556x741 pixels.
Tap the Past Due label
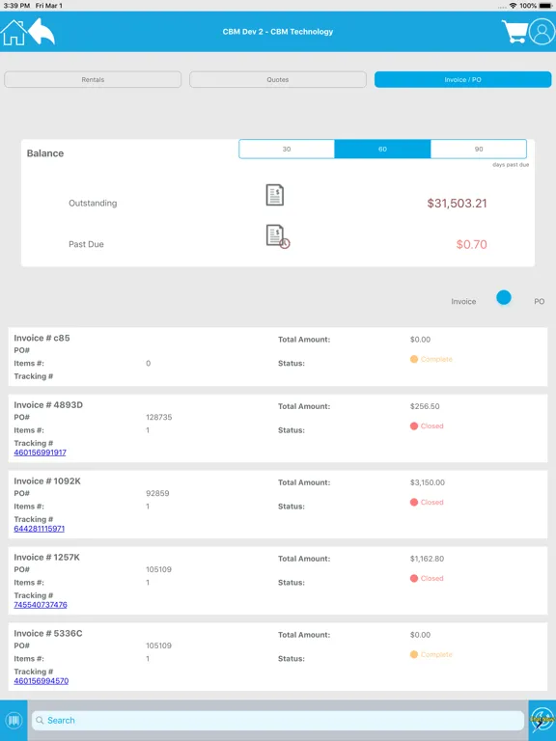click(86, 244)
